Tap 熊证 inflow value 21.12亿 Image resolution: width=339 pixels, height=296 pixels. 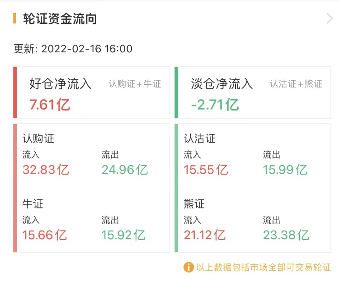click(x=205, y=235)
